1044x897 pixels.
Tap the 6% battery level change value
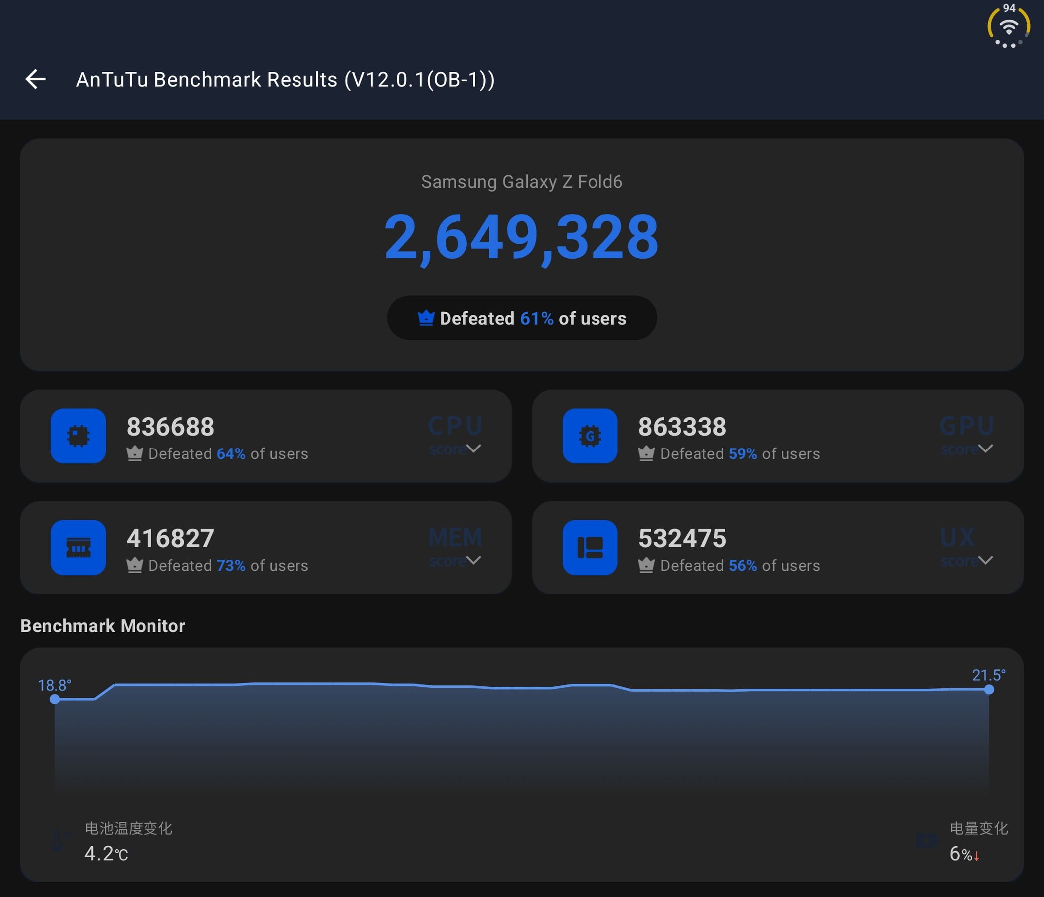pyautogui.click(x=961, y=854)
